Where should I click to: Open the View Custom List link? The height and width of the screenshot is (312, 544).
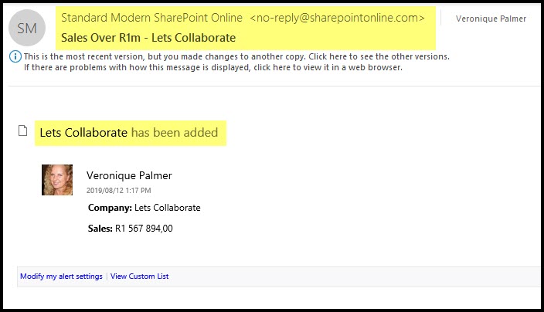(x=140, y=276)
